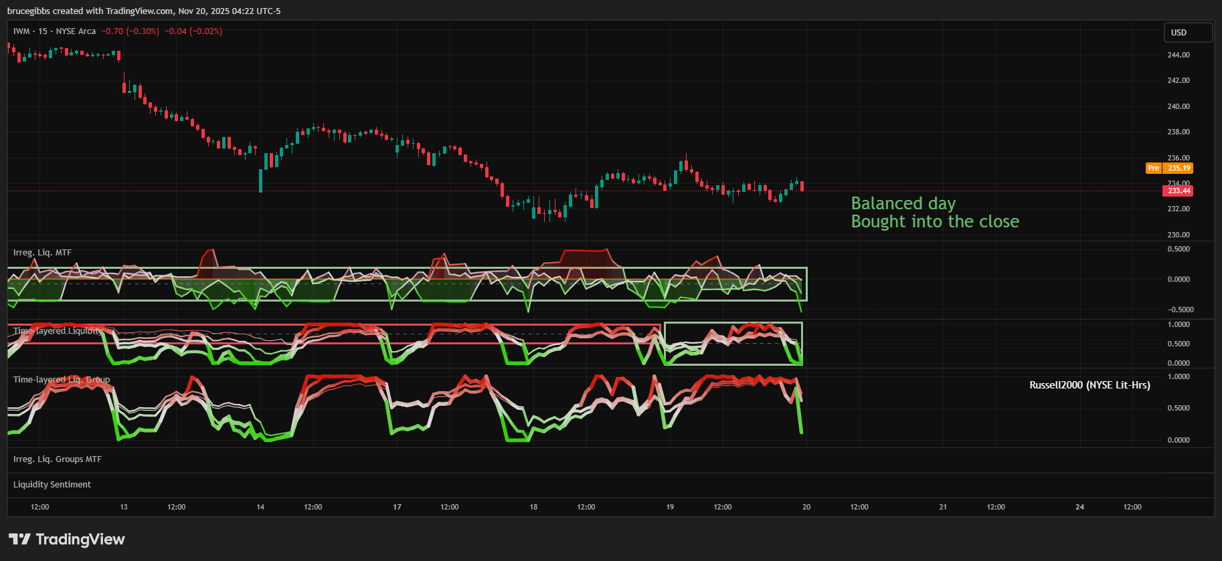The image size is (1222, 561).
Task: Click the TradingView logo
Action: click(x=66, y=539)
